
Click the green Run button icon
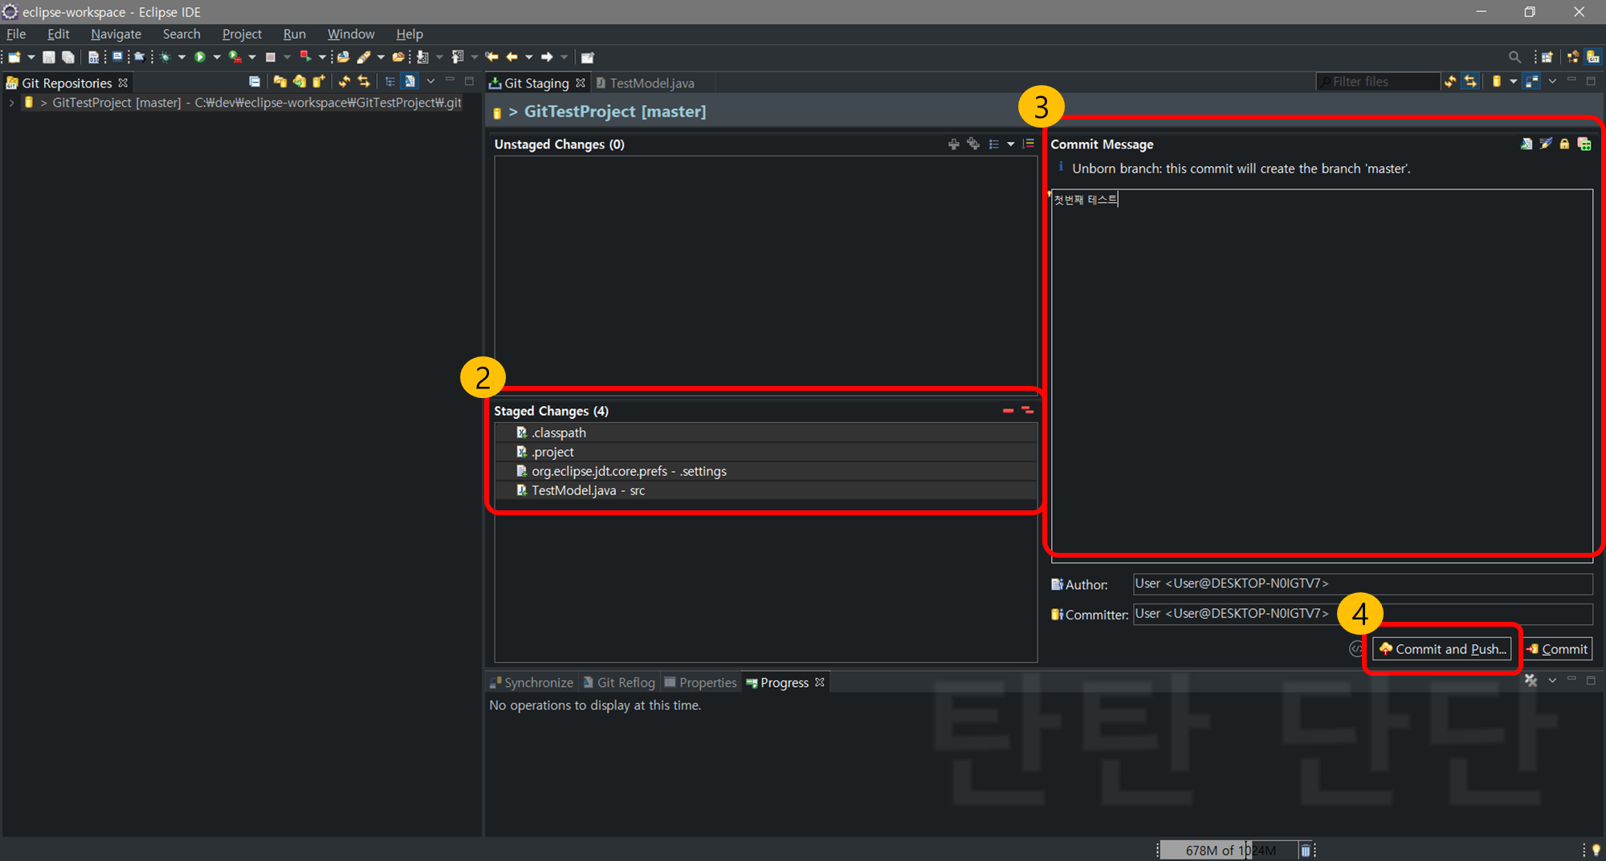pyautogui.click(x=200, y=57)
